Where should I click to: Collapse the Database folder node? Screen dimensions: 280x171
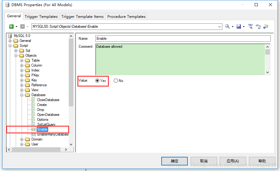click(22, 95)
